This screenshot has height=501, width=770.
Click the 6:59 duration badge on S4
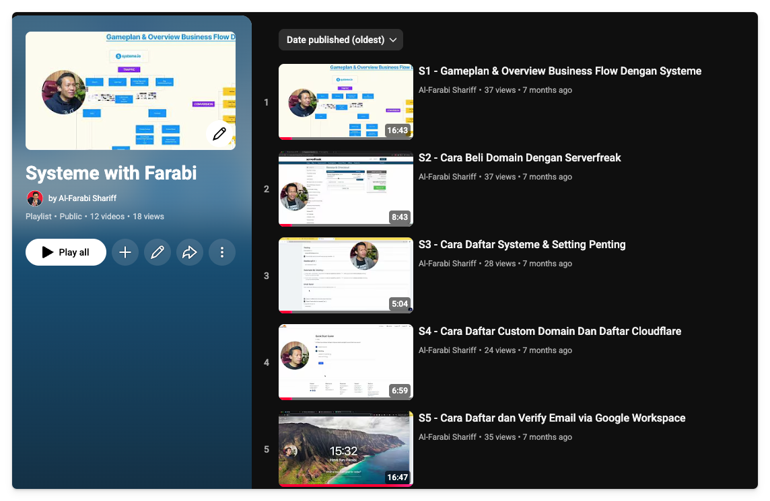point(400,391)
